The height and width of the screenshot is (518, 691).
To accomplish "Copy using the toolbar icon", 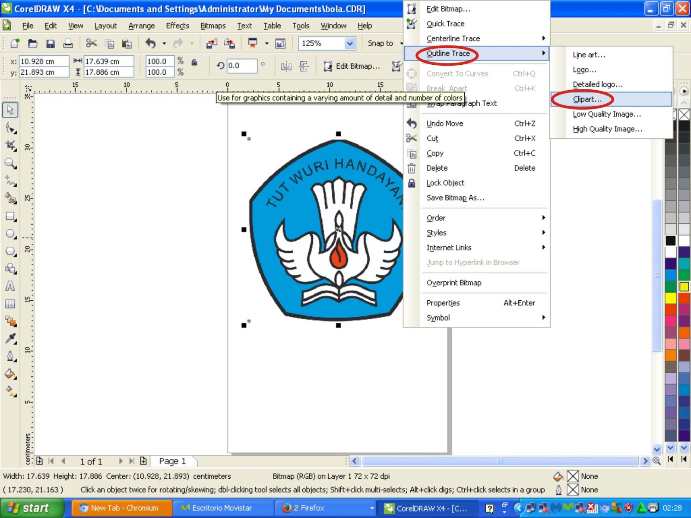I will pos(110,43).
